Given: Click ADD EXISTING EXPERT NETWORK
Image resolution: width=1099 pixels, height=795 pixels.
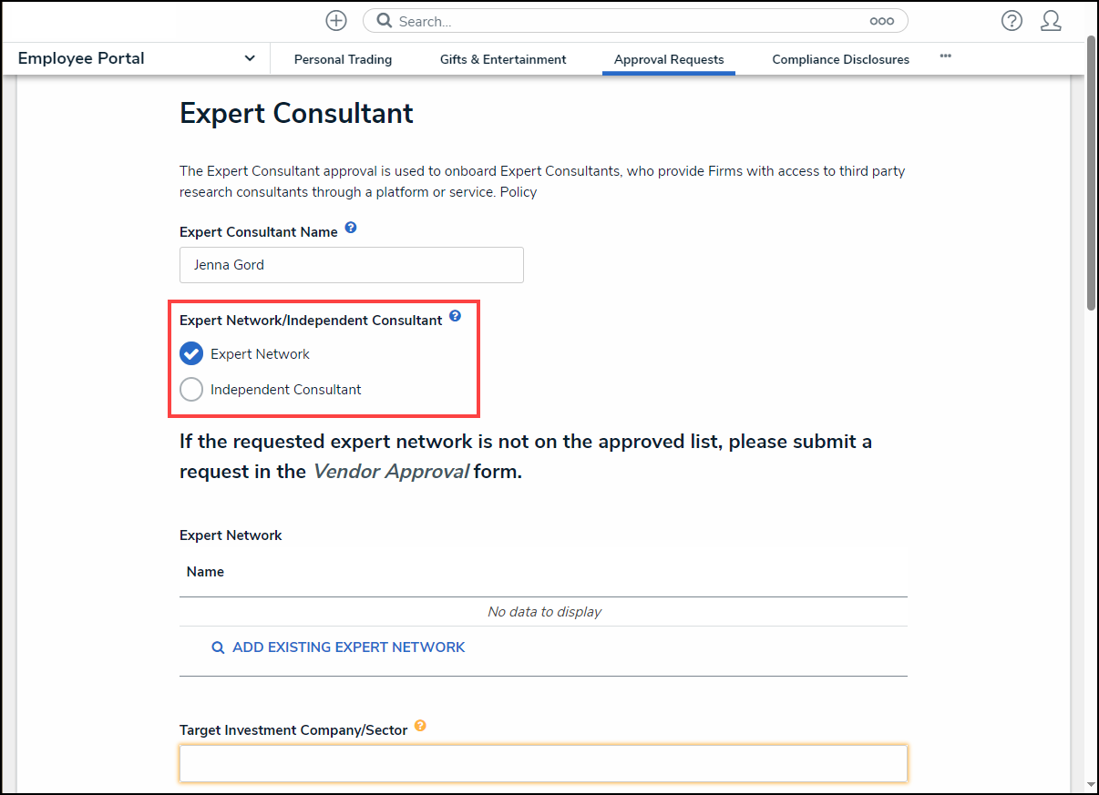Looking at the screenshot, I should coord(348,647).
